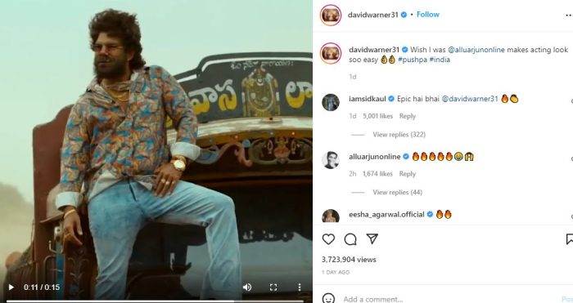The width and height of the screenshot is (573, 303).
Task: Seek on the video progress bar
Action: (155, 301)
